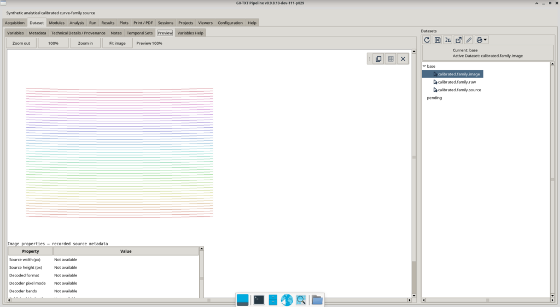Screen dimensions: 560x307
Task: Click properties table scrollbar up arrow
Action: 201,249
